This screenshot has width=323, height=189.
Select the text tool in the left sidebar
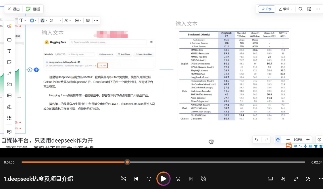pos(9,51)
